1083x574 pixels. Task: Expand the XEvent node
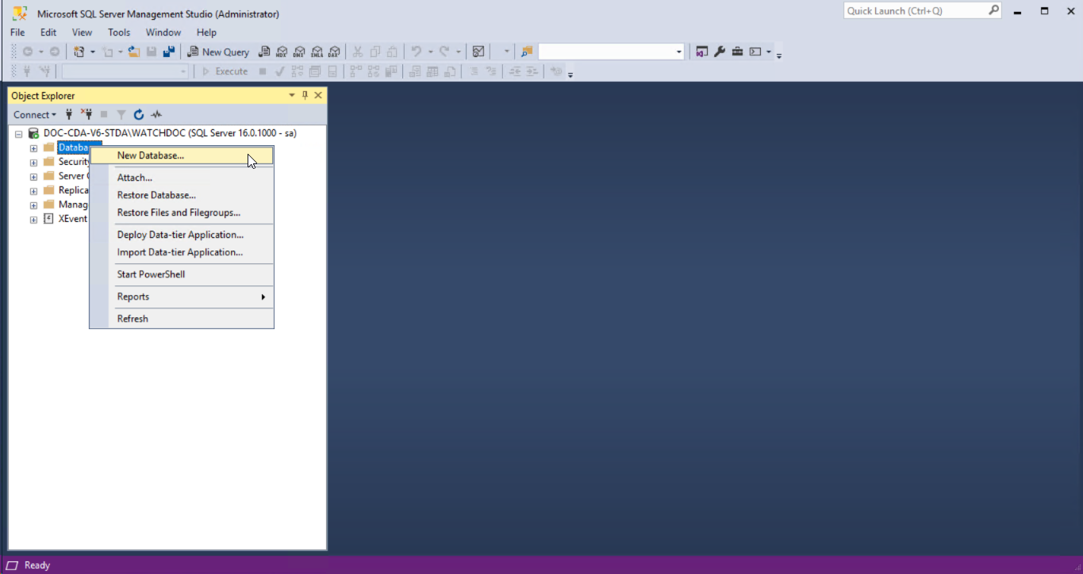click(33, 220)
